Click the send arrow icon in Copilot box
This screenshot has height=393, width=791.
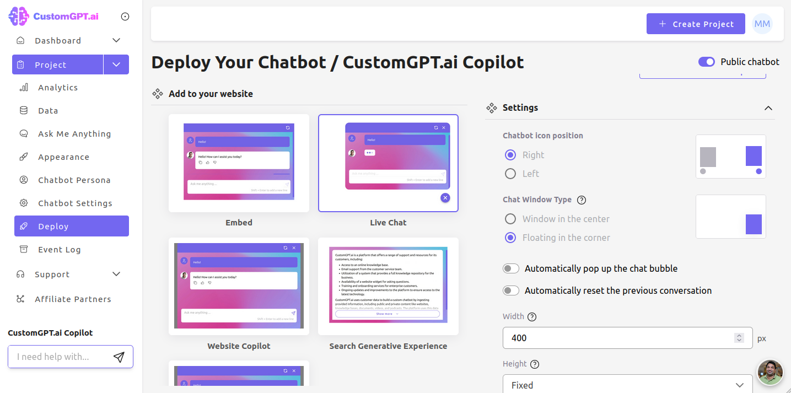coord(119,357)
